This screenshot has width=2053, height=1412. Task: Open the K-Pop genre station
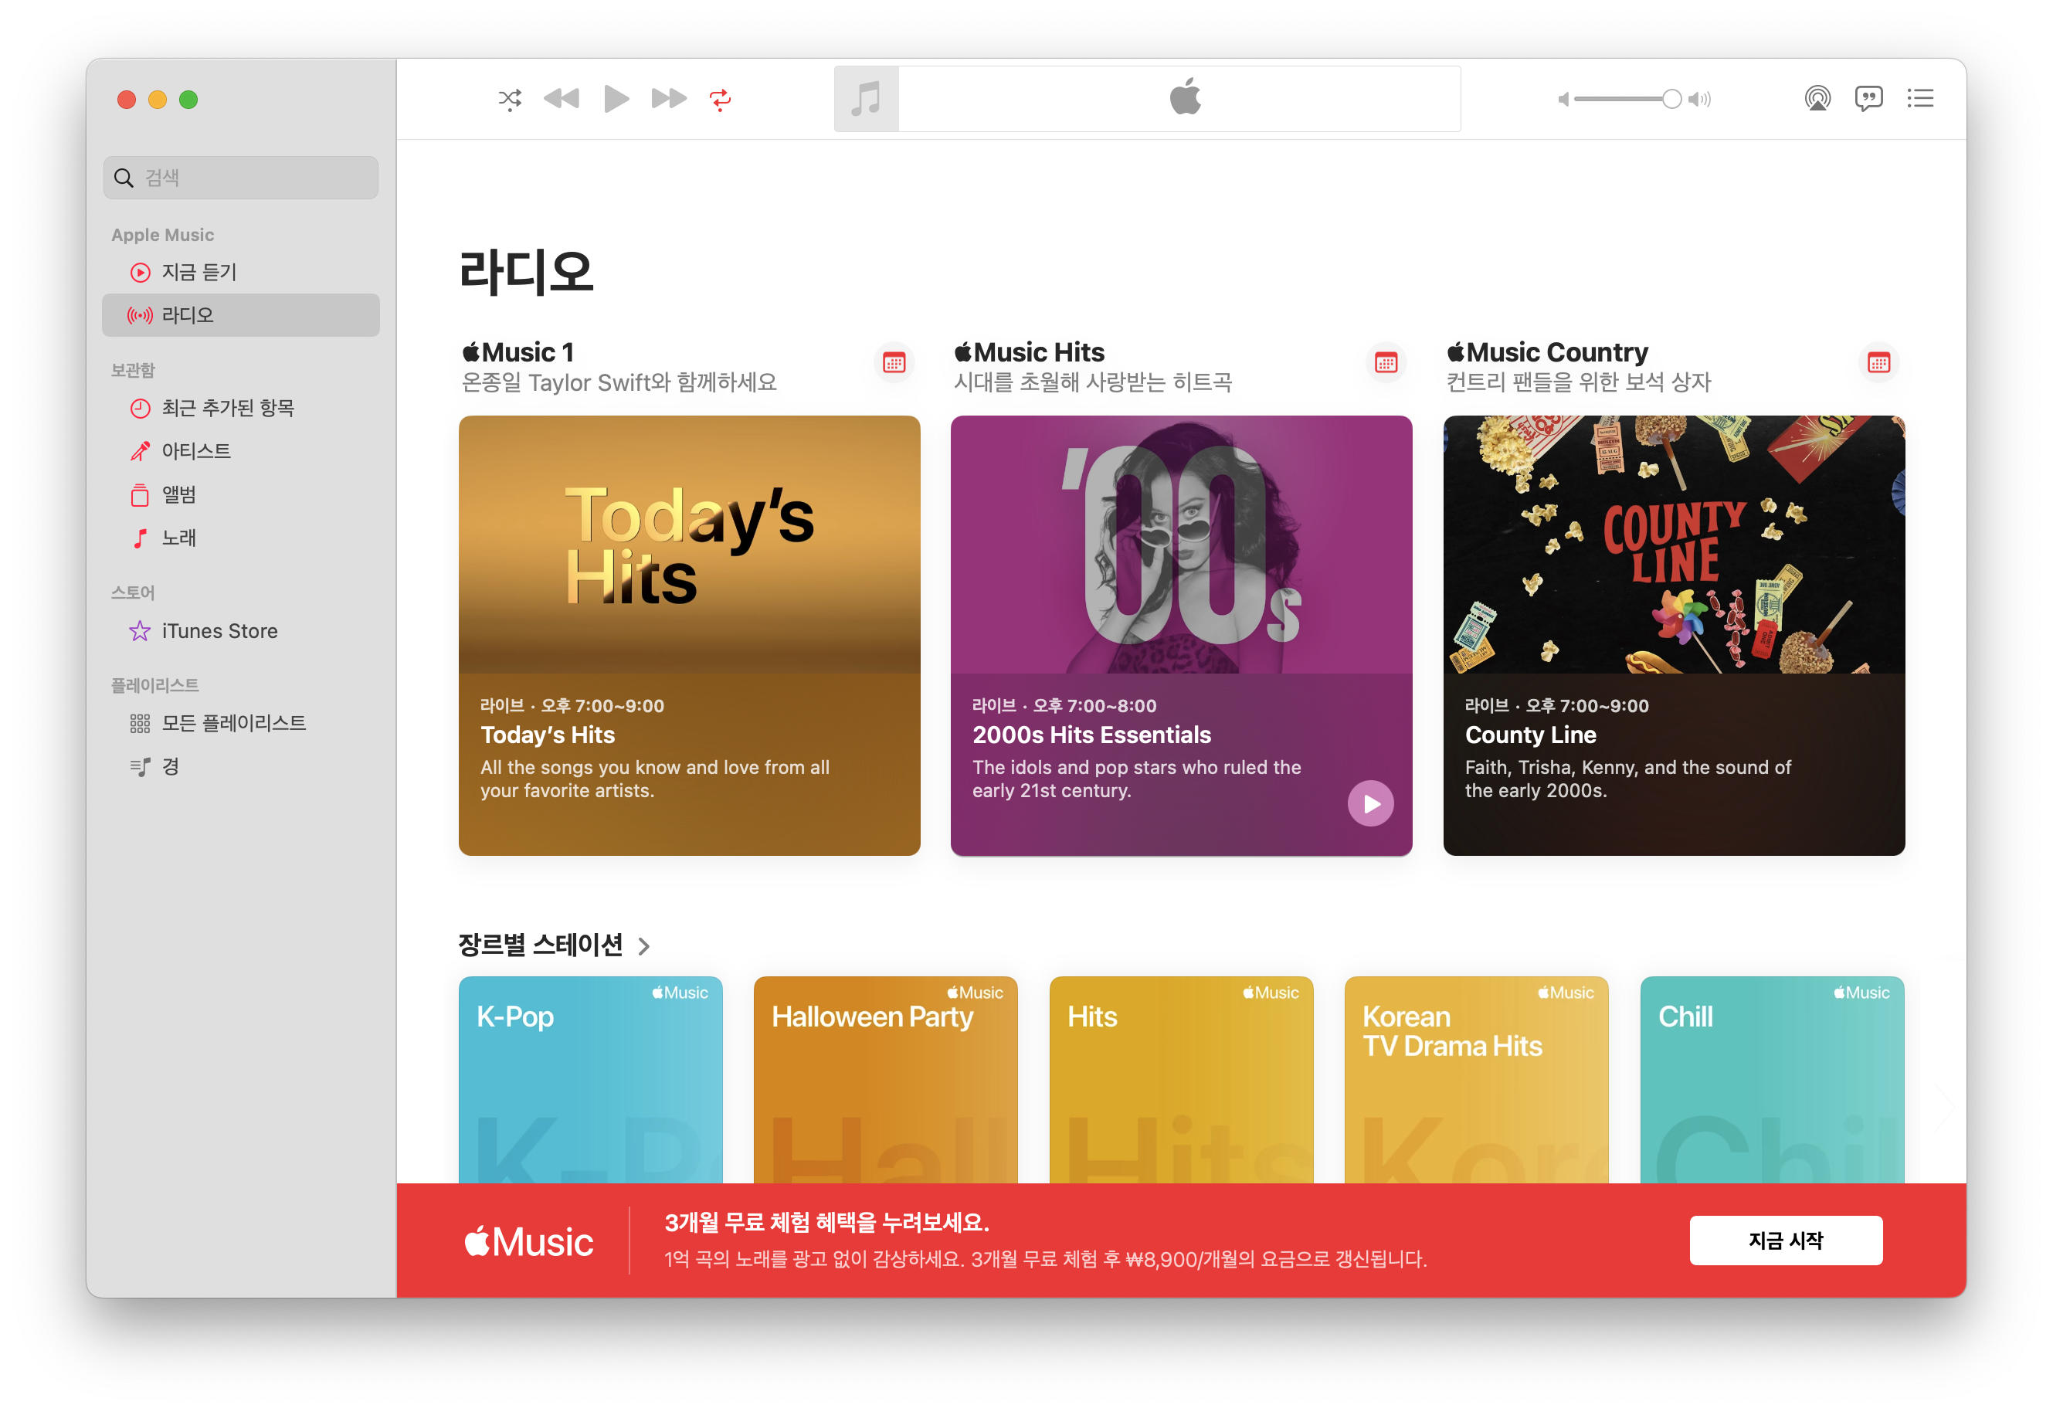590,1079
